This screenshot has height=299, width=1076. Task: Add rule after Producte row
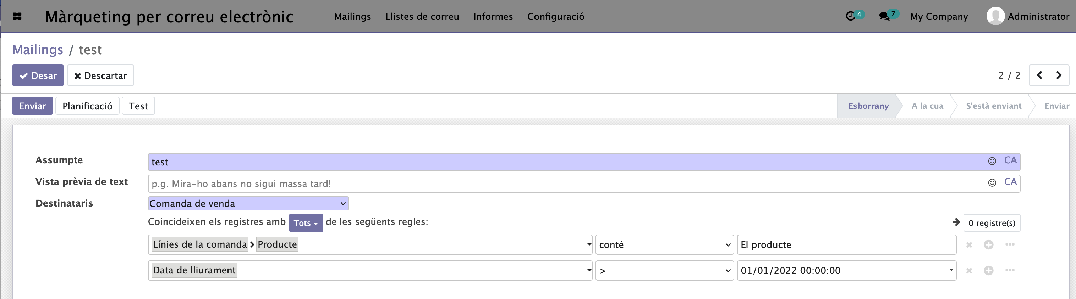pyautogui.click(x=988, y=245)
